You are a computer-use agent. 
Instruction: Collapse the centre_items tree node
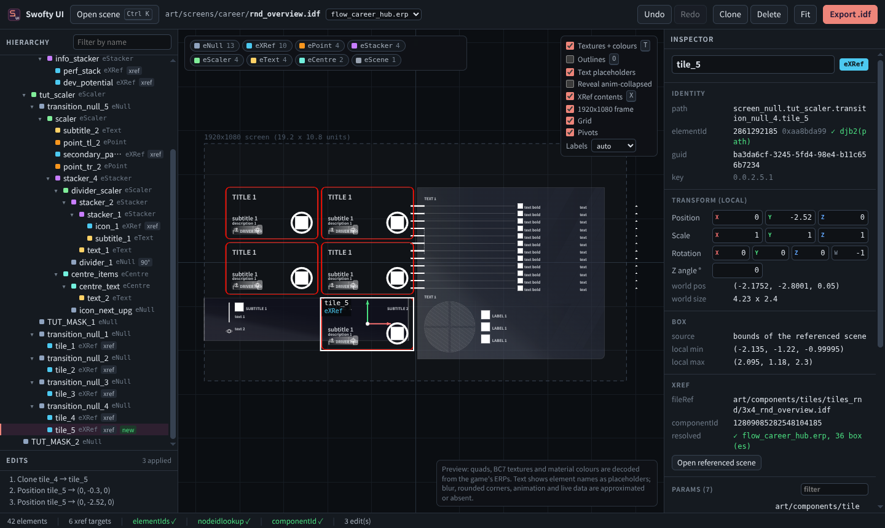click(57, 274)
